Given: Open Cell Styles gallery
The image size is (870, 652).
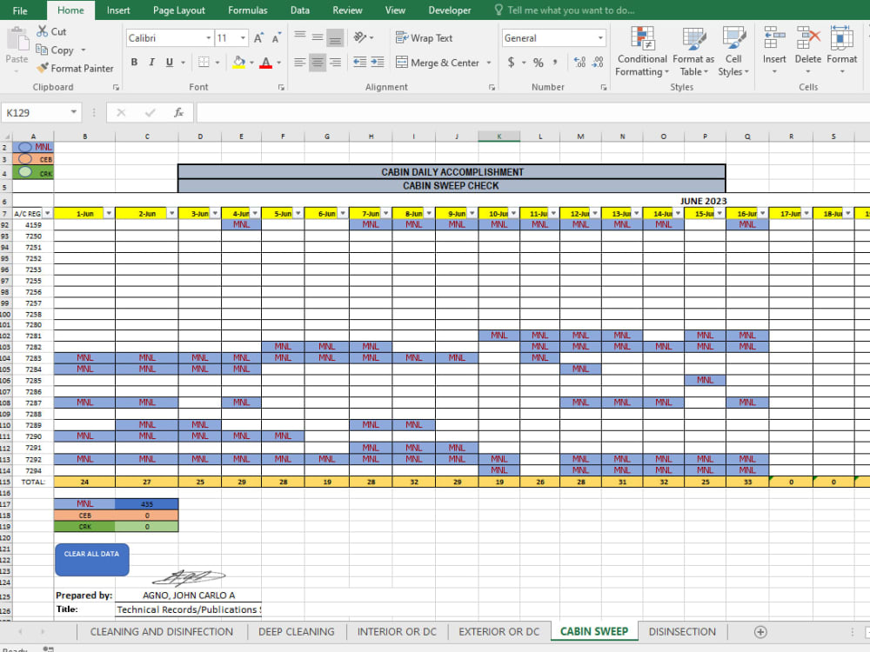Looking at the screenshot, I should click(733, 51).
